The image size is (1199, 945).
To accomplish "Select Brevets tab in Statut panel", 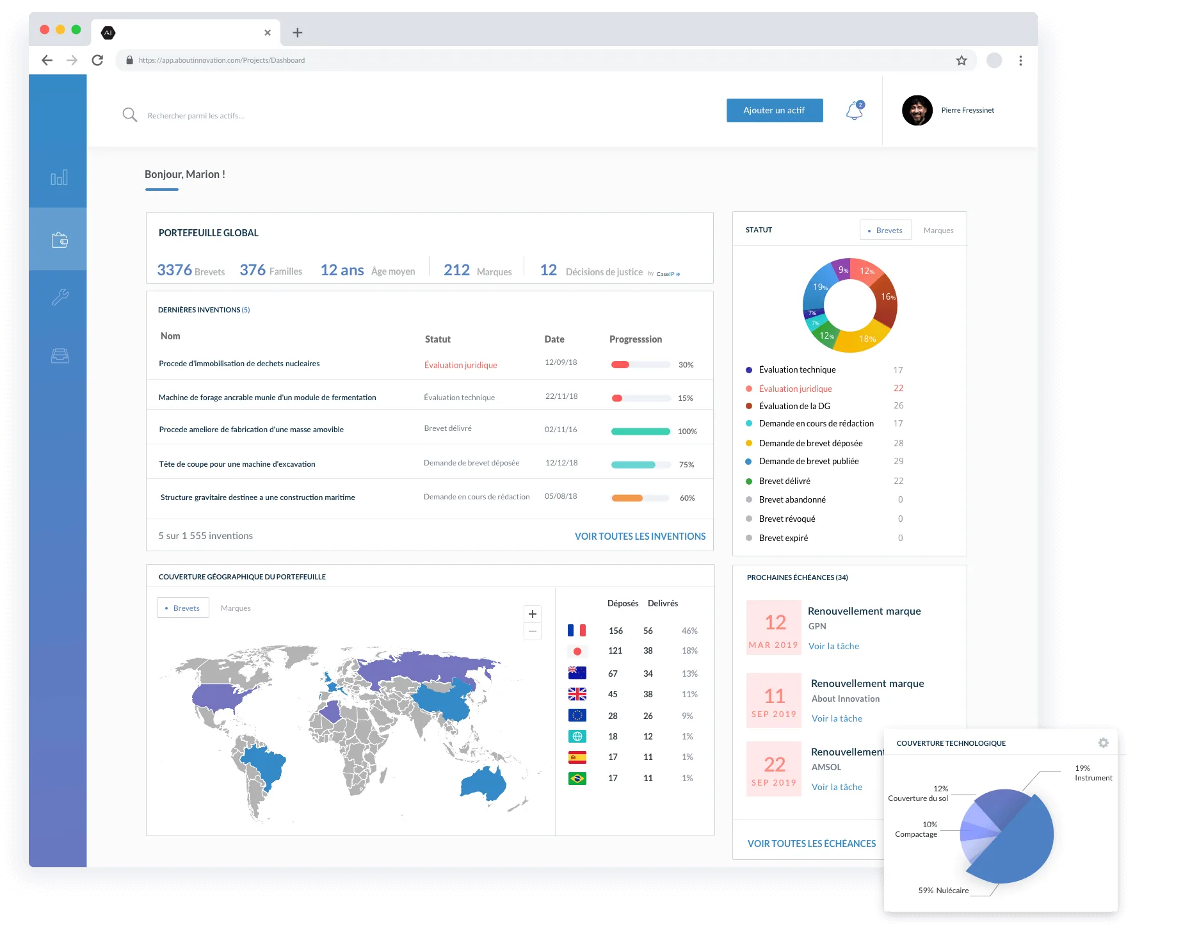I will click(x=885, y=230).
